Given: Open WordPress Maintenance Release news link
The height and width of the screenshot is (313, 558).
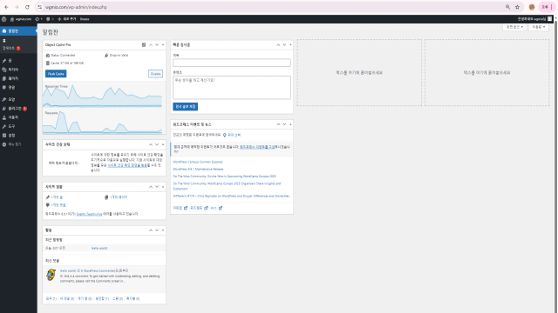Looking at the screenshot, I should (198, 170).
